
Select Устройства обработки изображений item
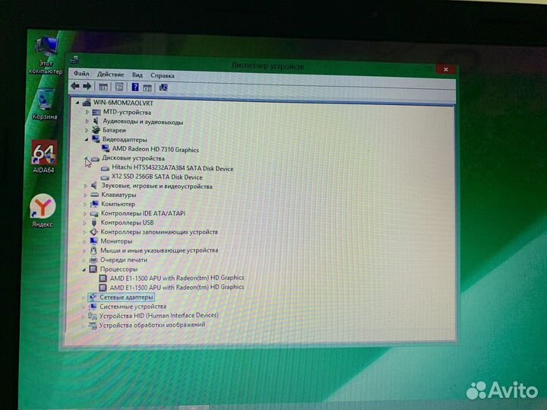152,325
